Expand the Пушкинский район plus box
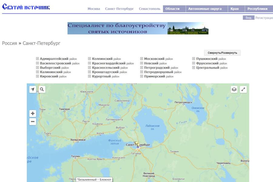 pyautogui.click(x=194, y=59)
